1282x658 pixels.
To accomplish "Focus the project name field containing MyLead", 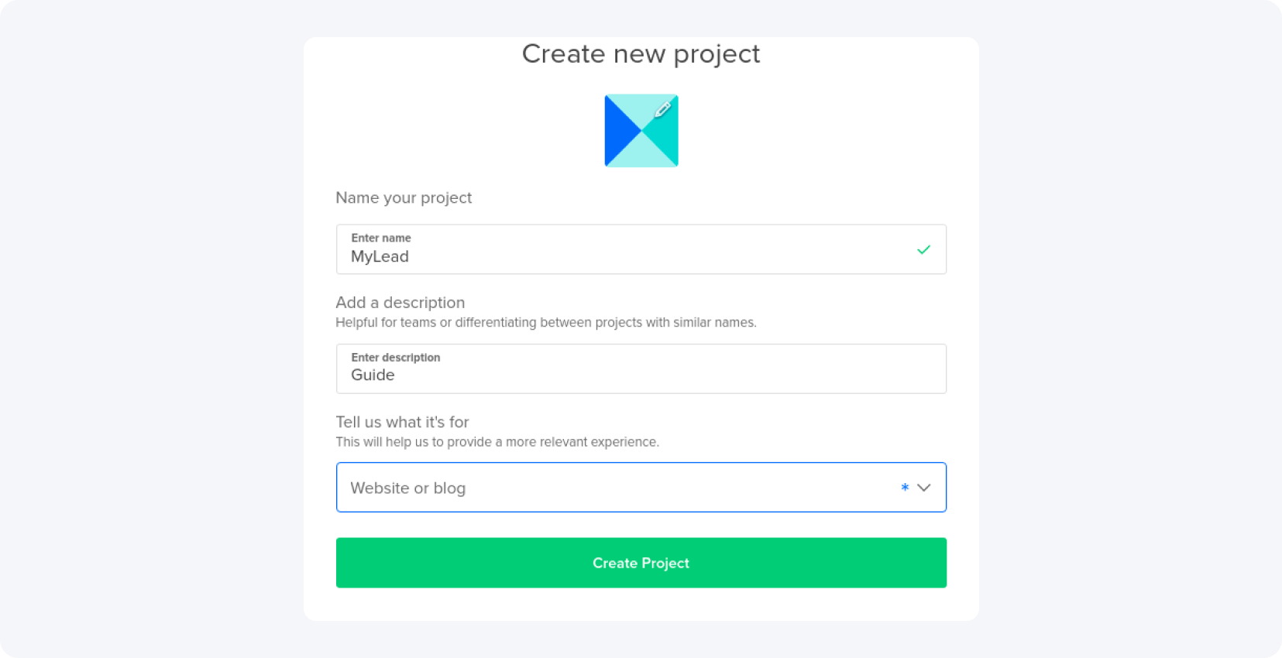I will tap(620, 257).
